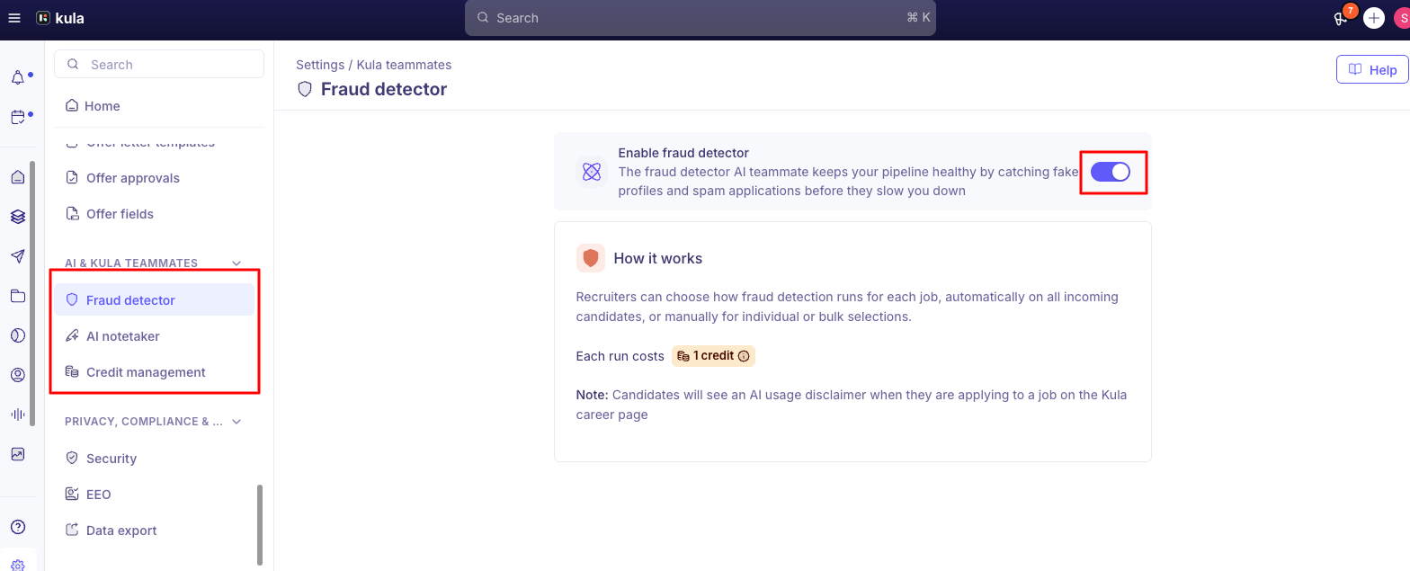Screen dimensions: 1410x571
Task: Select Fraud detector in sidebar
Action: 154,300
